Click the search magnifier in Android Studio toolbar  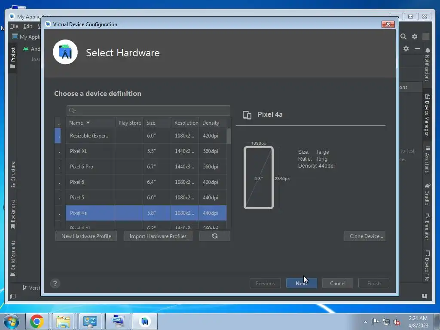tap(403, 37)
